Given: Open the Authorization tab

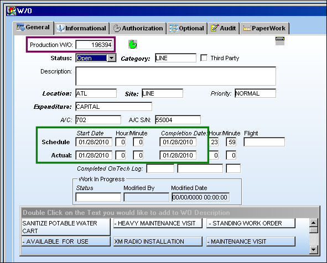Looking at the screenshot, I should [138, 28].
